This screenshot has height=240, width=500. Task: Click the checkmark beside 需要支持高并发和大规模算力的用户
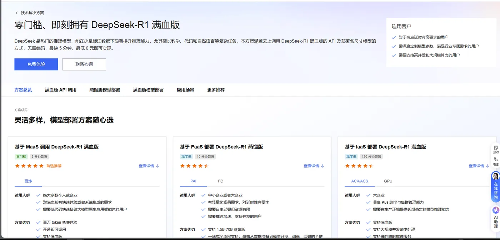click(x=394, y=55)
